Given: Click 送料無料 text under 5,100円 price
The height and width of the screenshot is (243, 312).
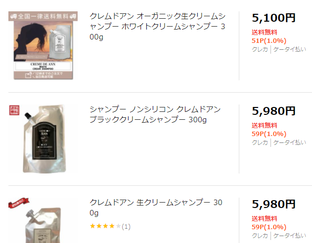Looking at the screenshot, I should [265, 32].
